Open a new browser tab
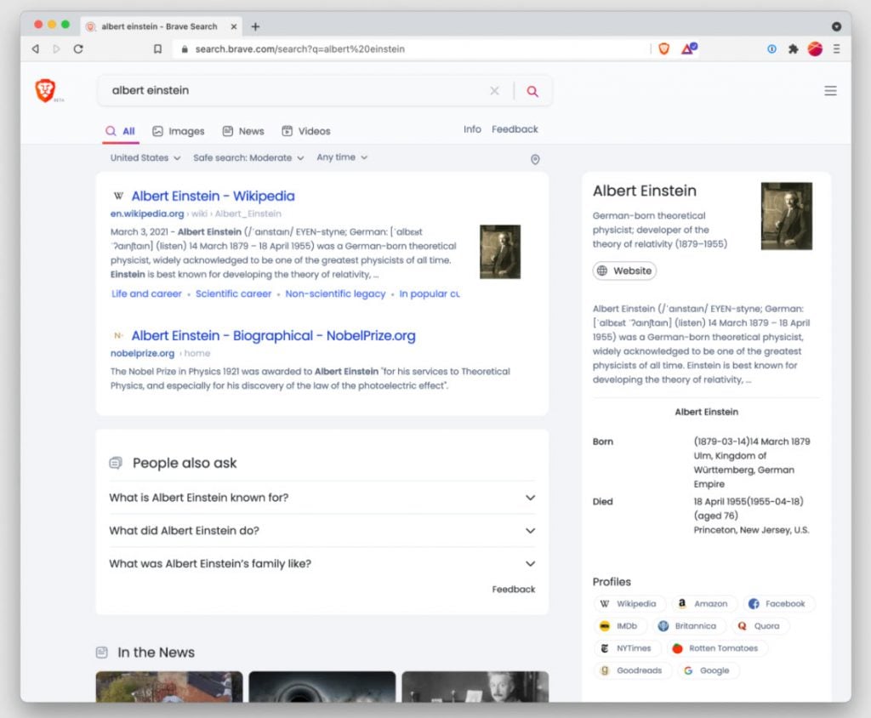Screen dimensions: 871x718 coord(255,26)
